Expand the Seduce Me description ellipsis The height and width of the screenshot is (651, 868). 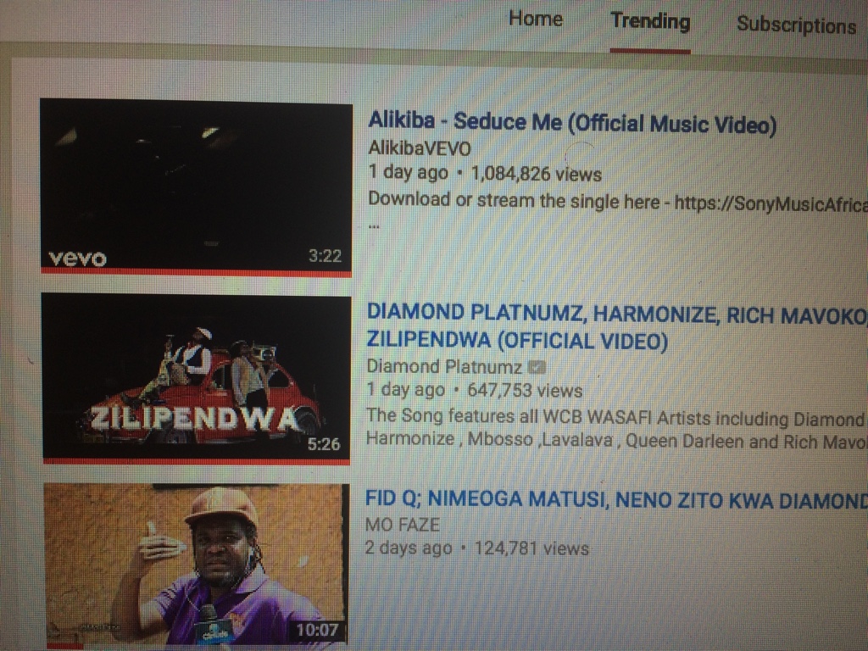click(x=374, y=225)
